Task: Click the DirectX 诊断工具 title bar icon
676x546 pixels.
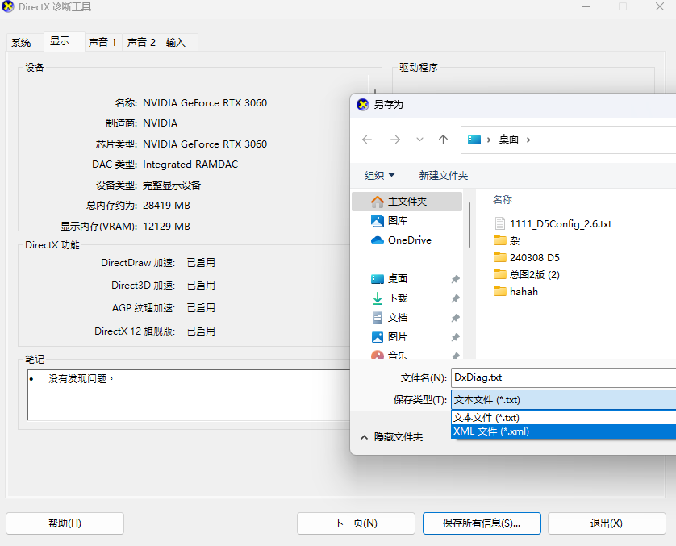Action: tap(8, 6)
